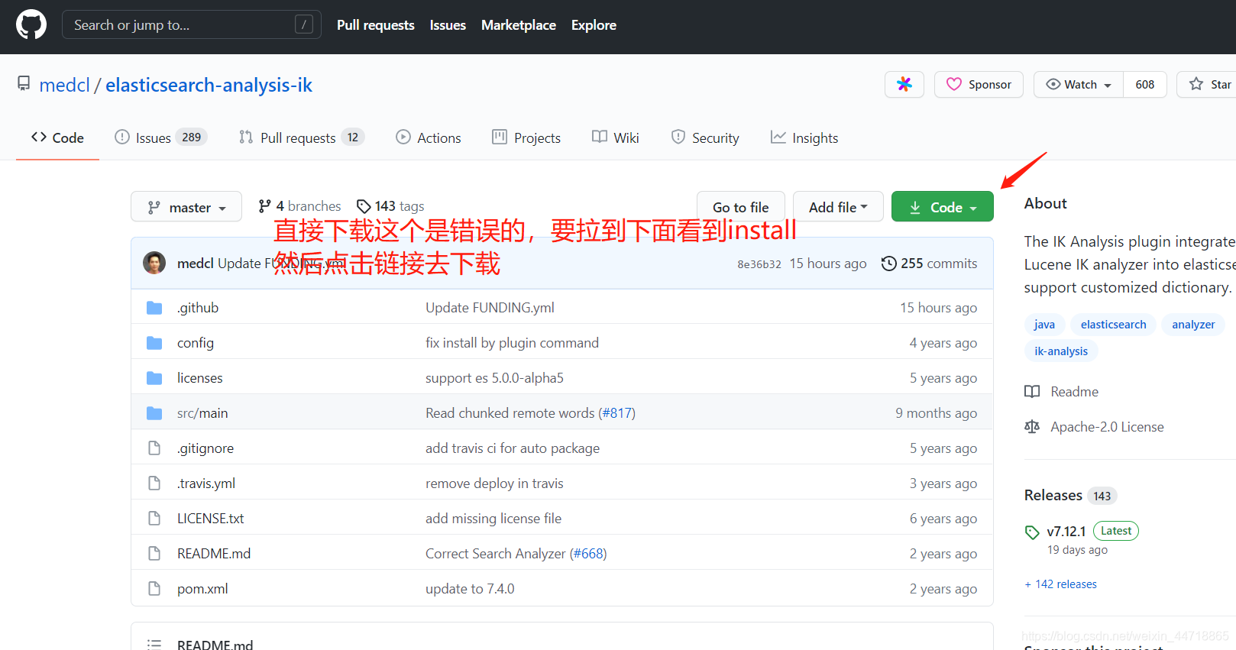Open the Watch dropdown
The width and height of the screenshot is (1236, 650).
1079,84
